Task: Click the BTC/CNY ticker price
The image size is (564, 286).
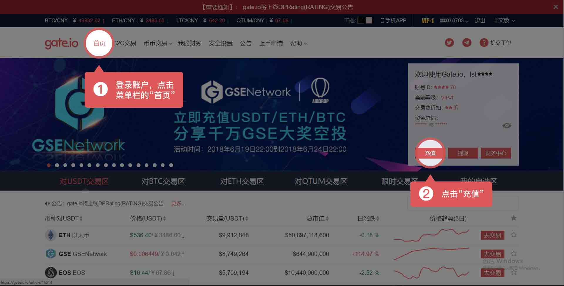Action: 89,21
